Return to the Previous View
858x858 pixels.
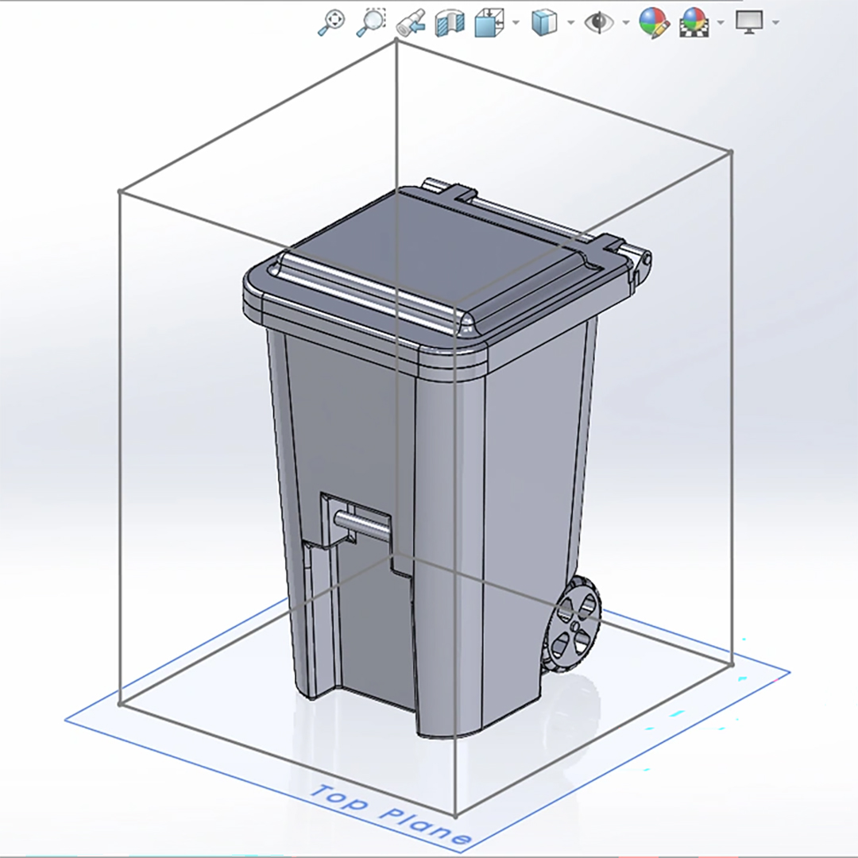[x=411, y=23]
